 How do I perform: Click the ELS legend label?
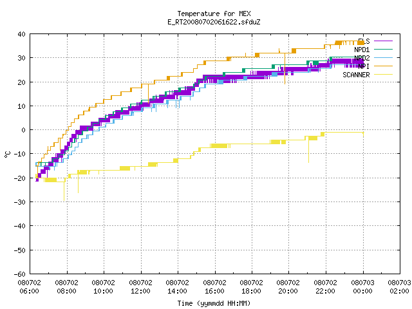point(364,41)
